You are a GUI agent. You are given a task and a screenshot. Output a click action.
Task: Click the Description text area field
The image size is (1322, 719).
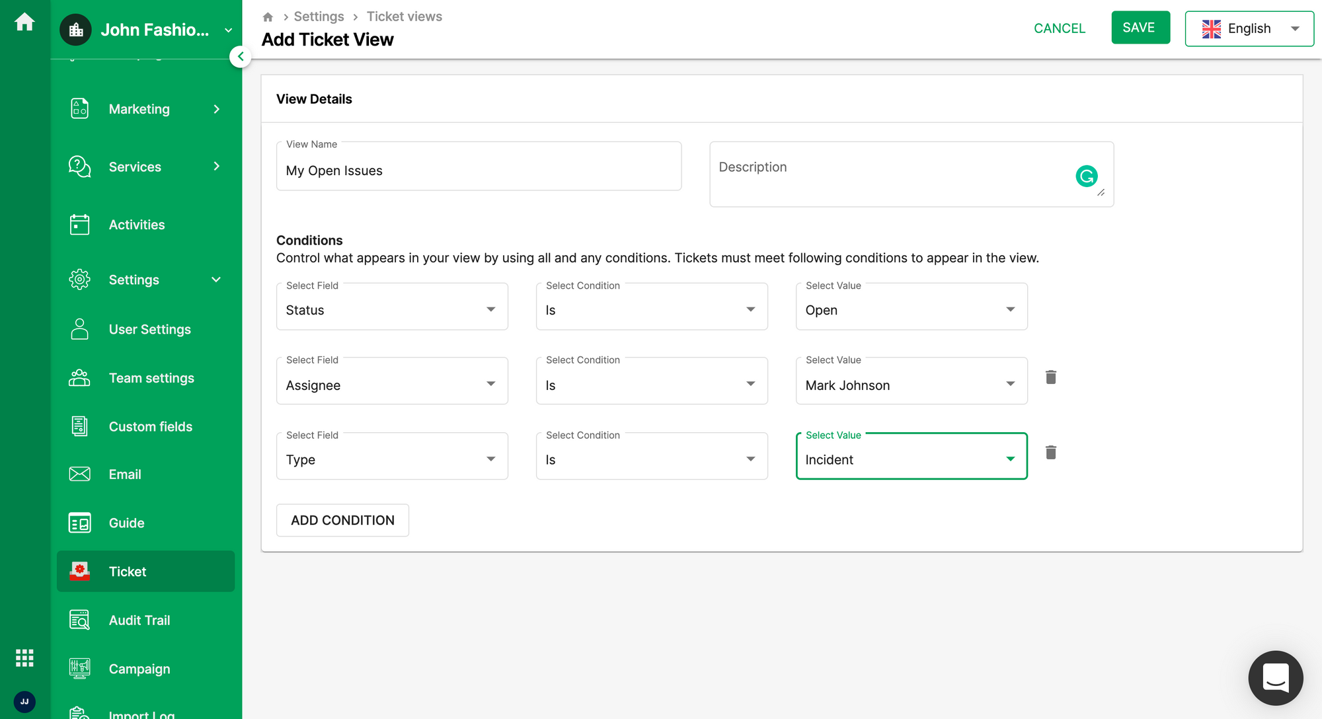(x=912, y=174)
